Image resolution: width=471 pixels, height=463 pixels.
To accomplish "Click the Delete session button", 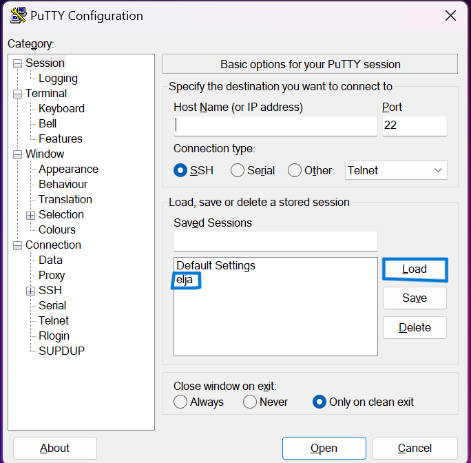I will [x=415, y=327].
